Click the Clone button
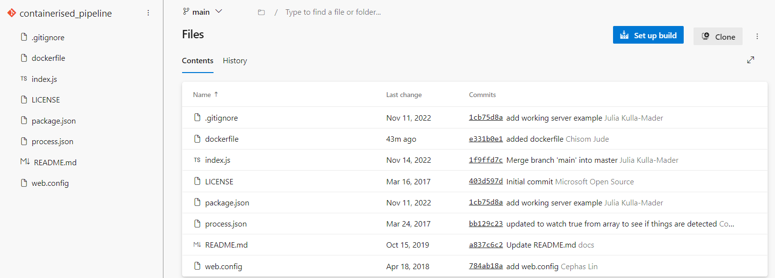Screen dimensions: 775x278 point(718,36)
